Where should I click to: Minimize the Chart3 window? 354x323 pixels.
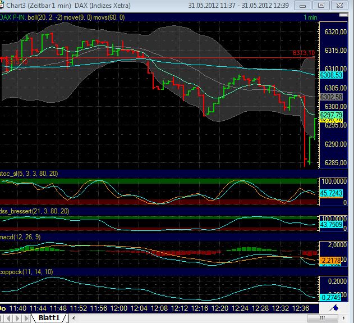(x=302, y=6)
